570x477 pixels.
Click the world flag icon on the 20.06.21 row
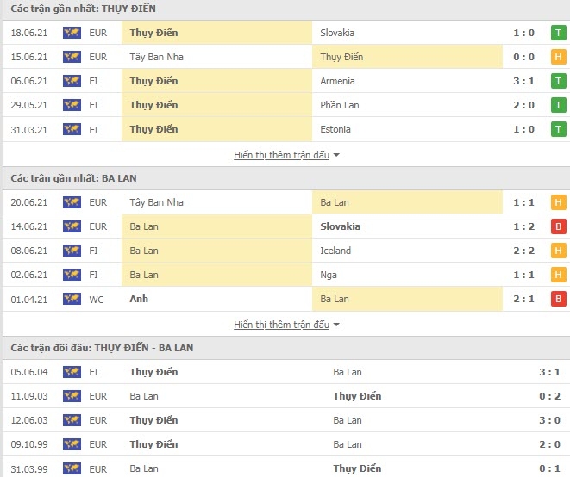pyautogui.click(x=72, y=202)
